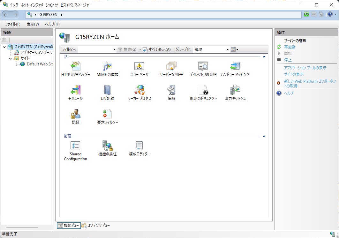Viewport: 339px width, 238px height.
Task: Collapse the G15RYZEN server node
Action: (4, 47)
